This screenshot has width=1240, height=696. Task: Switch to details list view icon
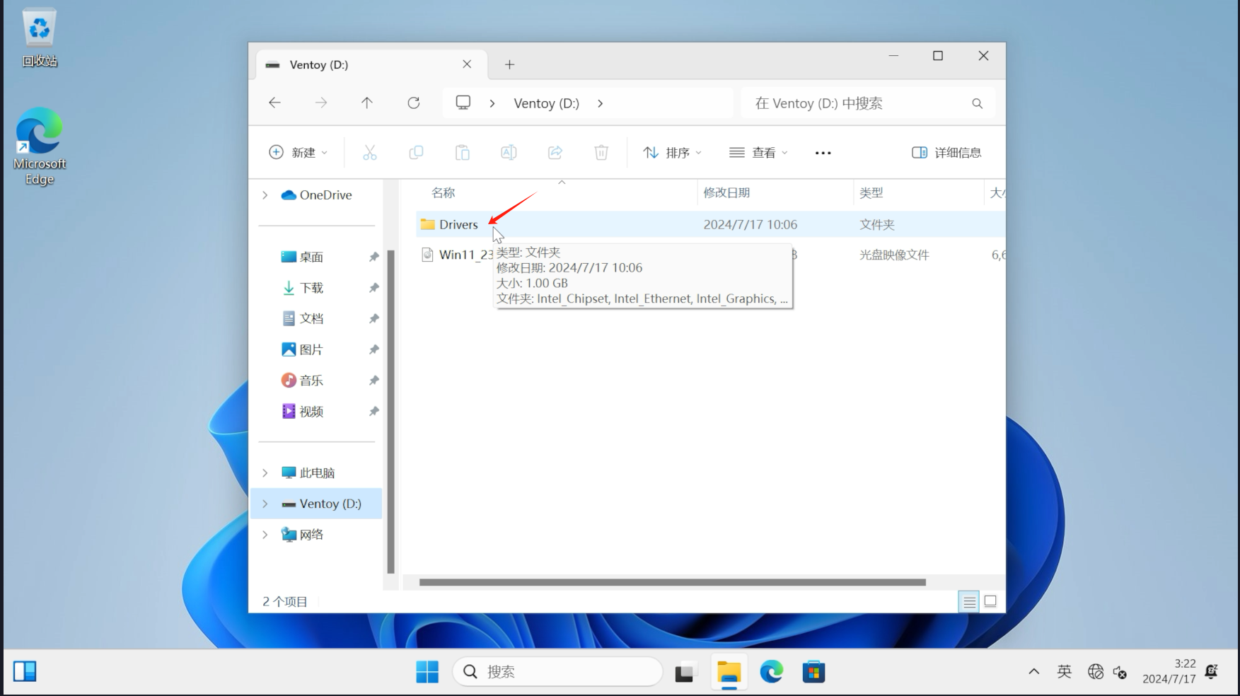click(x=969, y=601)
